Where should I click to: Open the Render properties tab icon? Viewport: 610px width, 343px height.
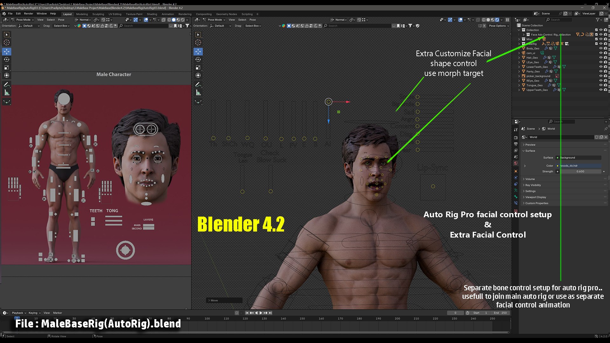pyautogui.click(x=516, y=138)
